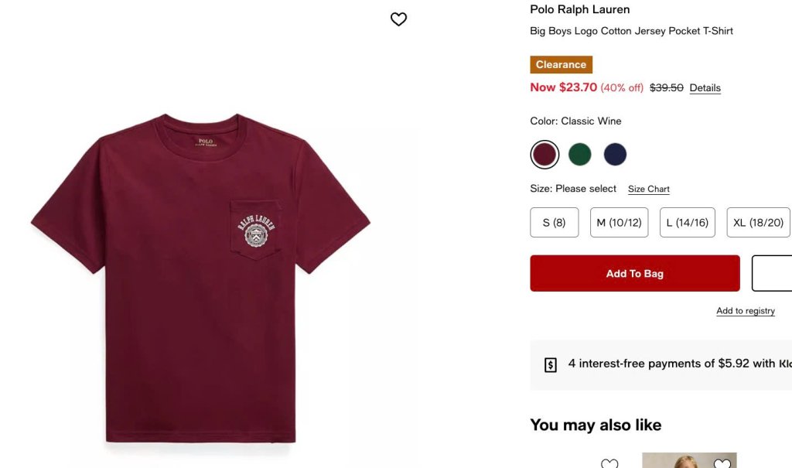Click the Add to registry link
The width and height of the screenshot is (792, 468).
(x=745, y=311)
